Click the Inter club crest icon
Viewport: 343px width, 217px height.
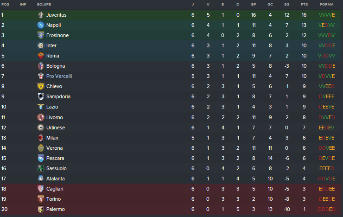(x=40, y=45)
